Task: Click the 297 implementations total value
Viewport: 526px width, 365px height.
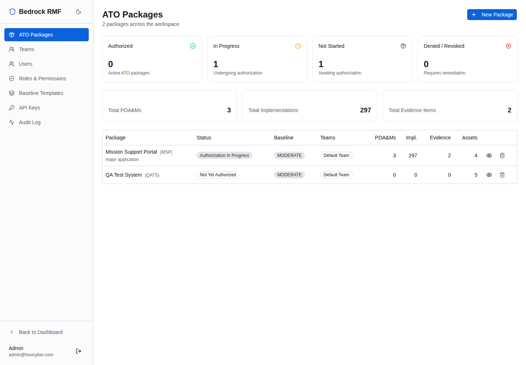Action: [x=366, y=110]
